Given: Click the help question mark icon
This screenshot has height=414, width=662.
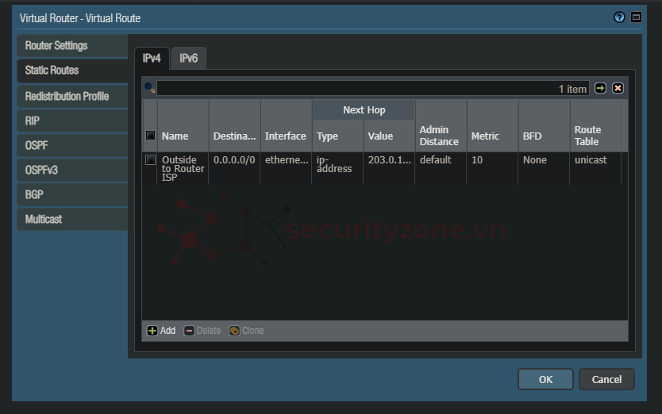Looking at the screenshot, I should click(619, 17).
